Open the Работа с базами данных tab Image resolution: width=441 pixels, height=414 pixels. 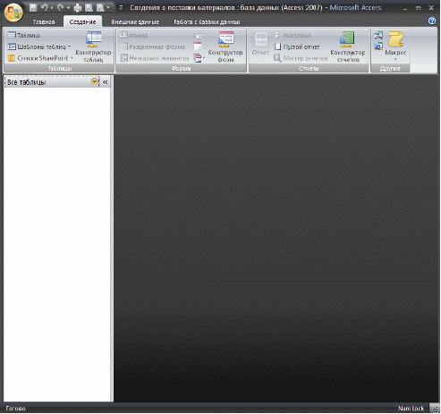[207, 22]
